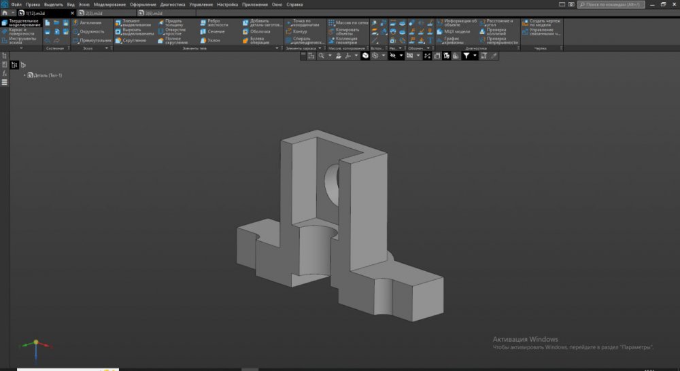Expand the Деталь (Тел-1) tree node
The image size is (680, 371).
point(25,75)
